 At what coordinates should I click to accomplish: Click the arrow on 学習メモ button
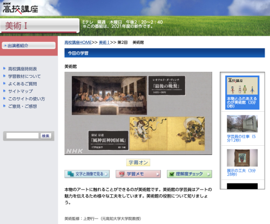pyautogui.click(x=158, y=174)
